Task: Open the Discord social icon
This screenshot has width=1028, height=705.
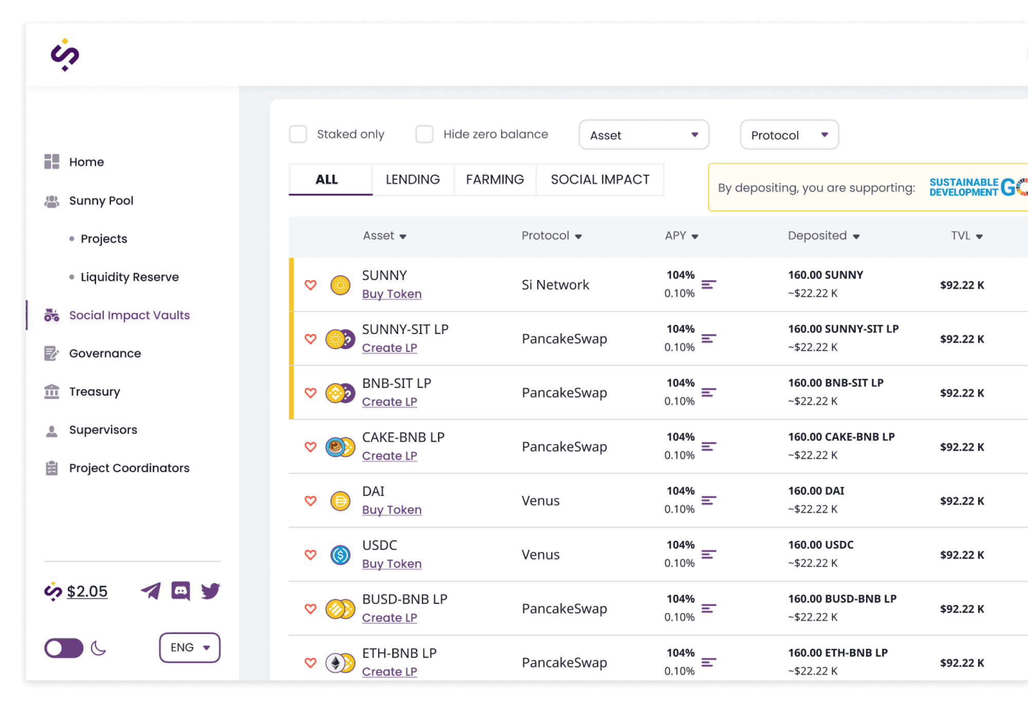Action: tap(180, 591)
